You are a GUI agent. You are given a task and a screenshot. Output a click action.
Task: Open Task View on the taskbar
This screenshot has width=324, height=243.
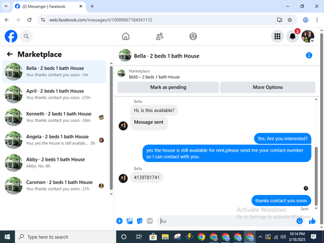pos(139,237)
